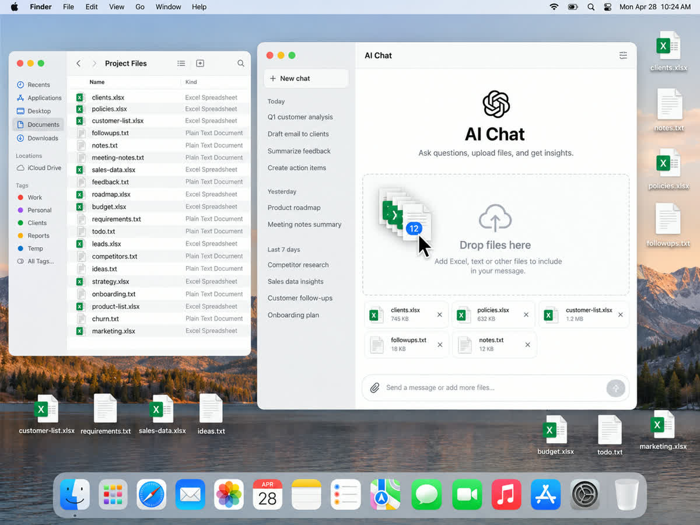Viewport: 700px width, 525px height.
Task: Open Messages from the Dock
Action: point(426,495)
